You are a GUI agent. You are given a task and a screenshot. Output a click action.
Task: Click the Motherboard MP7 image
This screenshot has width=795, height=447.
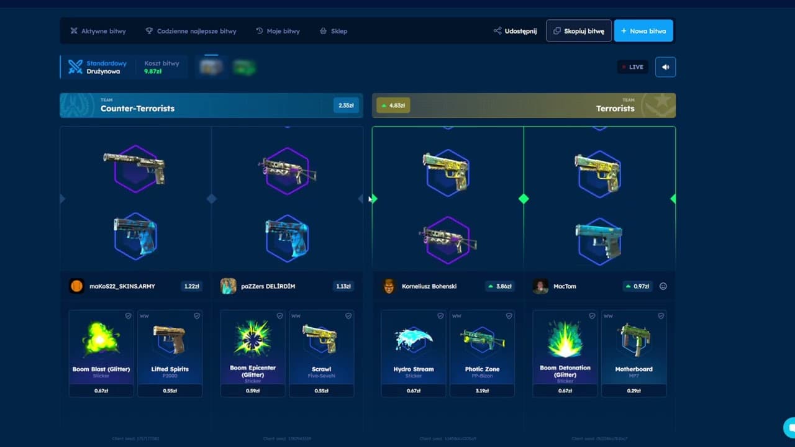point(634,340)
